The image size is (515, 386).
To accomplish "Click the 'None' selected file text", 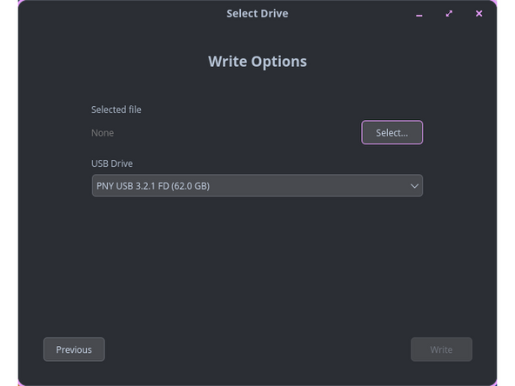I will coord(103,133).
